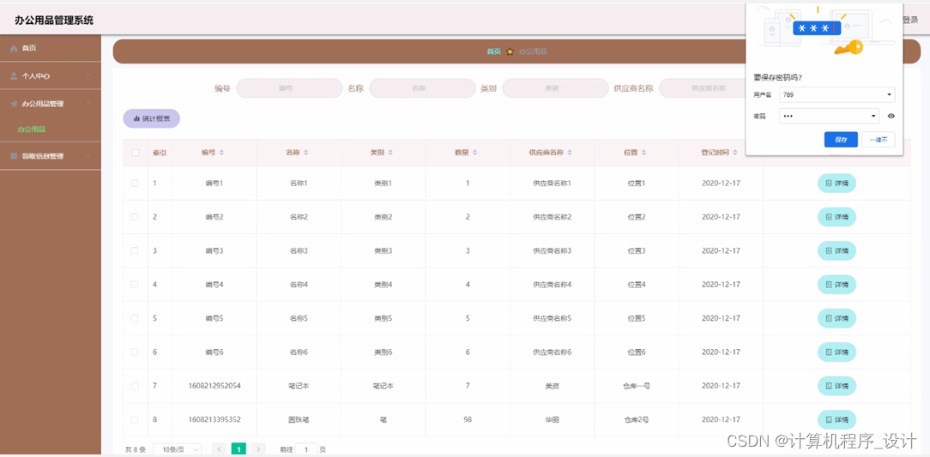The height and width of the screenshot is (457, 930).
Task: Click the star icon in the breadcrumb
Action: 510,51
